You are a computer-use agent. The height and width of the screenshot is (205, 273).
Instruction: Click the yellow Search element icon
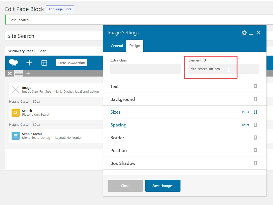(16, 113)
